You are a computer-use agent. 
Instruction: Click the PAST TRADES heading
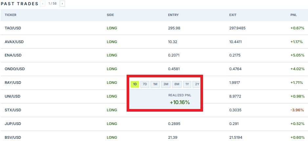point(19,4)
